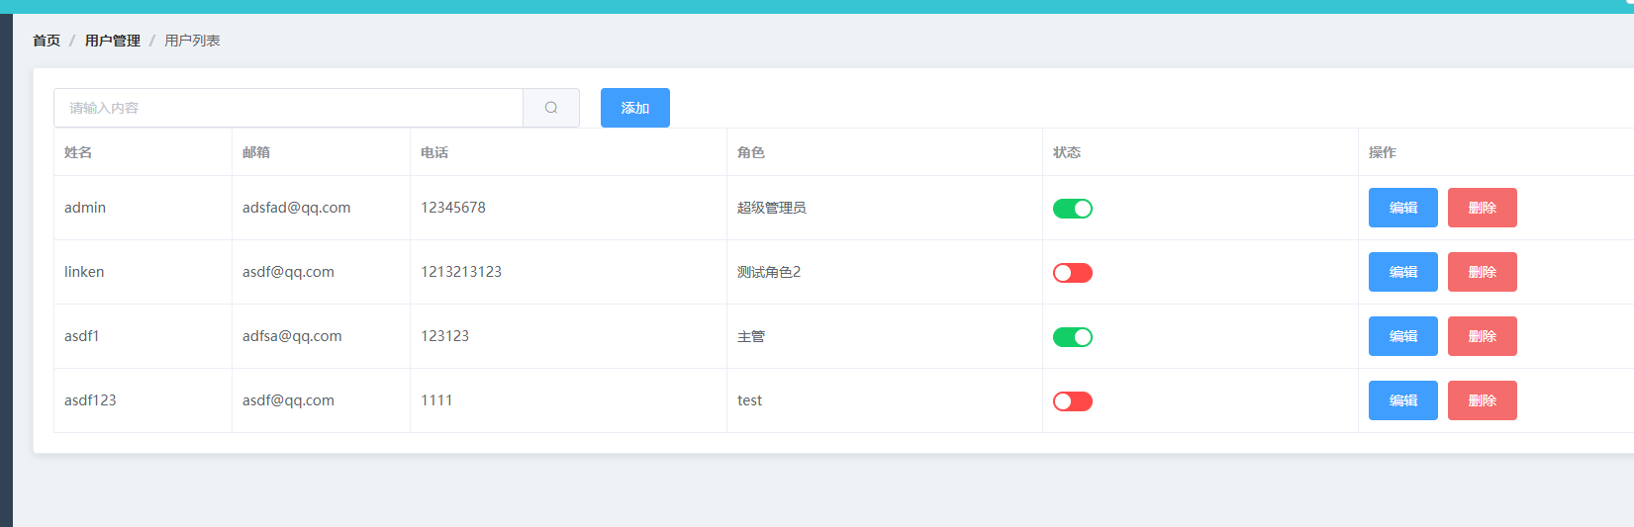1634x527 pixels.
Task: Click 编辑 edit button for admin
Action: [1403, 208]
